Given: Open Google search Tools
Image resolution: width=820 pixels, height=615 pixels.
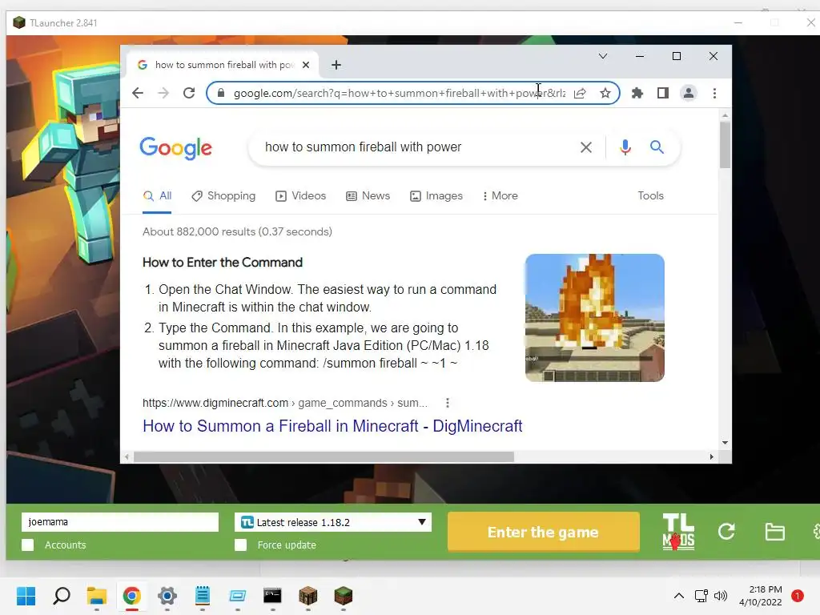Looking at the screenshot, I should tap(650, 195).
